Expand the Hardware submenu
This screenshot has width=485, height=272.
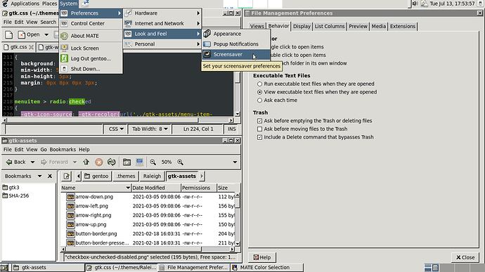click(162, 13)
